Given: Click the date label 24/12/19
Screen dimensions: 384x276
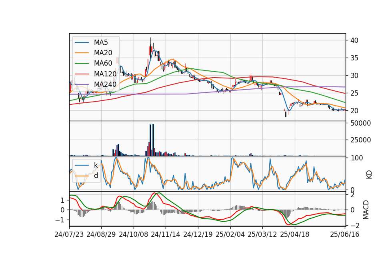Looking at the screenshot, I should 198,235.
